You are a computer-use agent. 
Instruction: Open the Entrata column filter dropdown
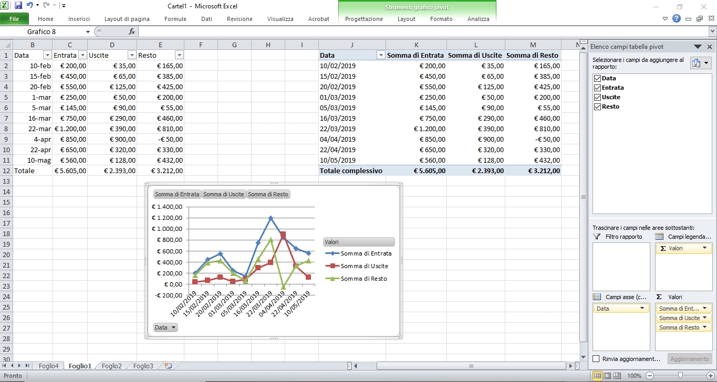[82, 55]
